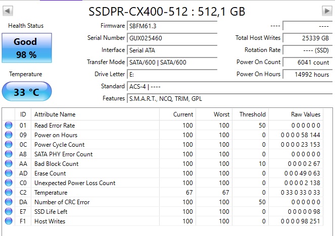Click the Transfer Mode field SATA/600
Viewport: 335px width, 236px height.
[172, 62]
